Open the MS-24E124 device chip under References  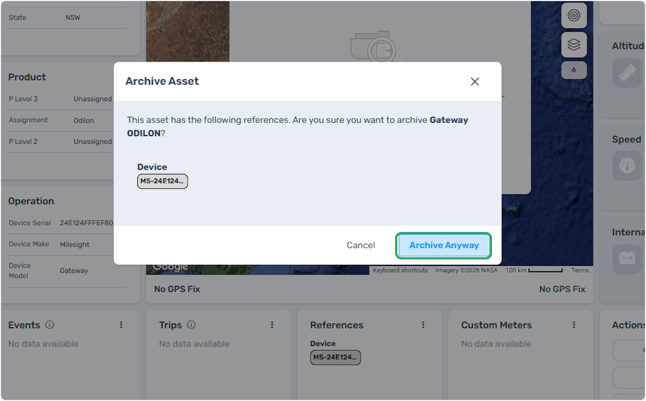(335, 357)
